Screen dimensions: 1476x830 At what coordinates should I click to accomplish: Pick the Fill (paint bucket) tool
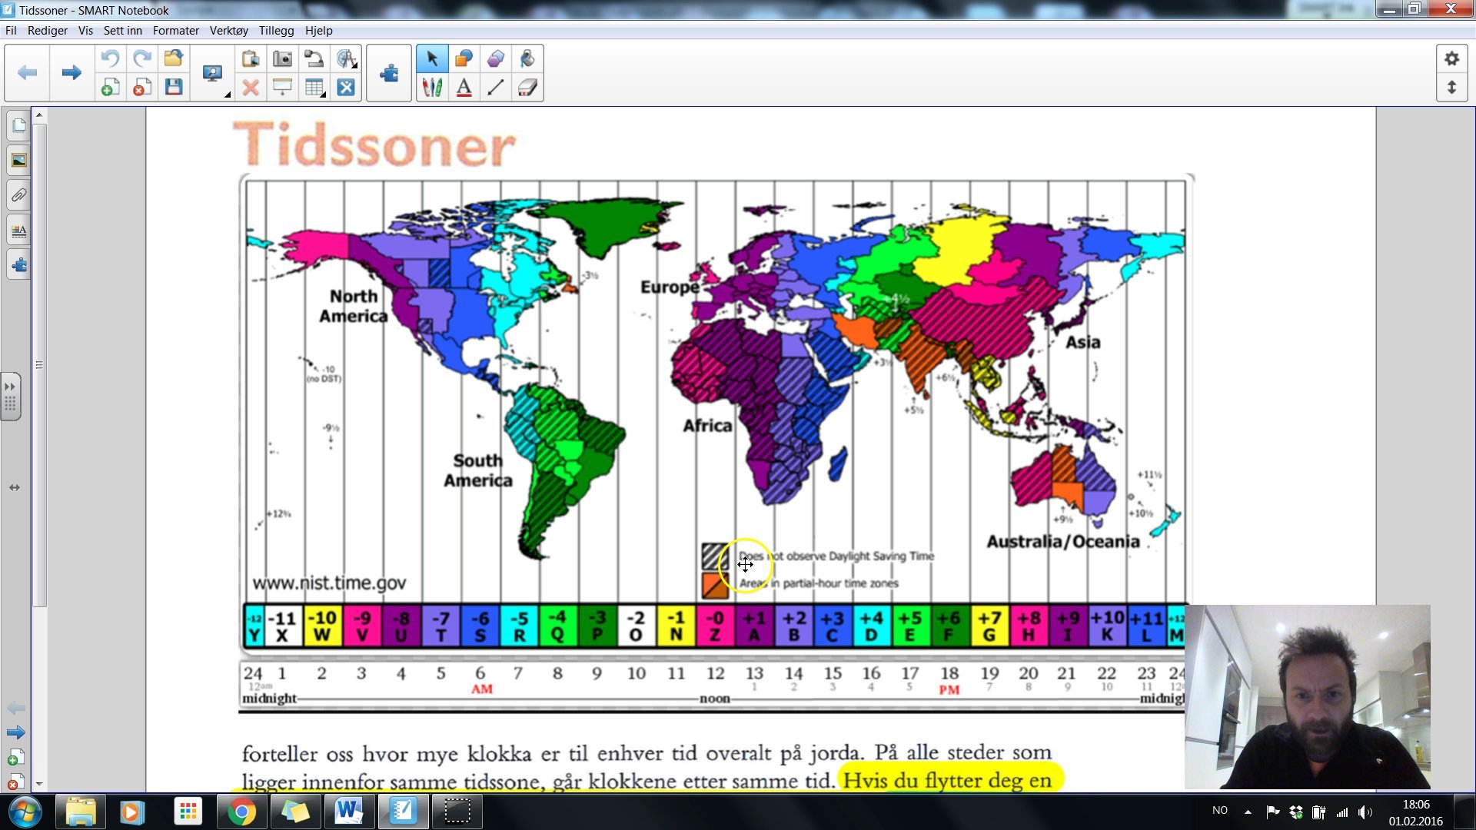tap(527, 58)
